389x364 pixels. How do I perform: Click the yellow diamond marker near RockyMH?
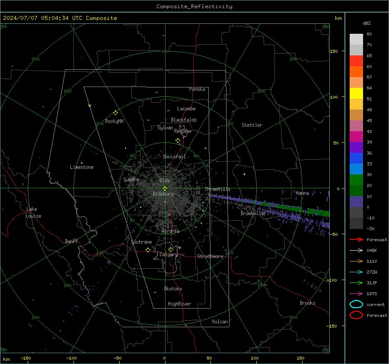pos(115,113)
